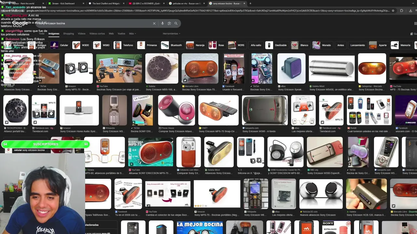Open Reddit mid-late phones collection image
Image resolution: width=417 pixels, height=234 pixels.
(369, 110)
